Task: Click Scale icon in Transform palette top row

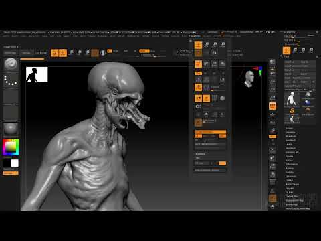Action: pos(215,44)
